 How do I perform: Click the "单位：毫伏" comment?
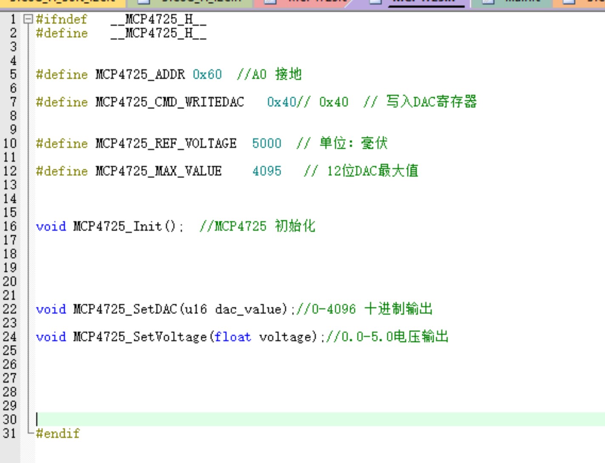(353, 143)
